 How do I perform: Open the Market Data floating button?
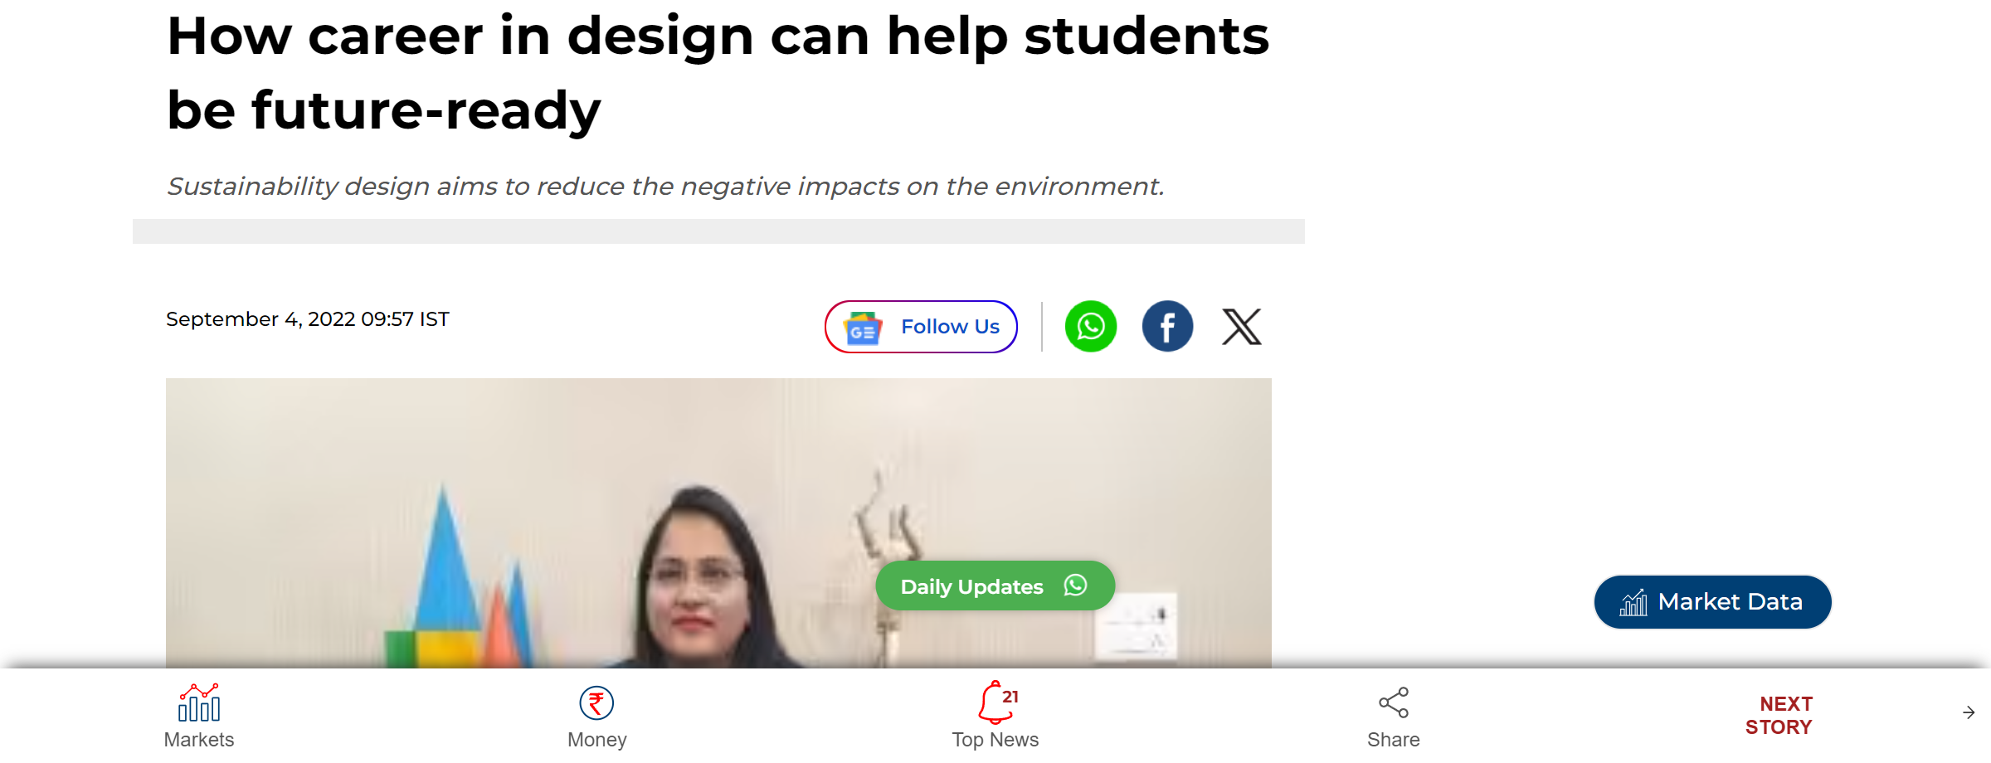coord(1712,602)
